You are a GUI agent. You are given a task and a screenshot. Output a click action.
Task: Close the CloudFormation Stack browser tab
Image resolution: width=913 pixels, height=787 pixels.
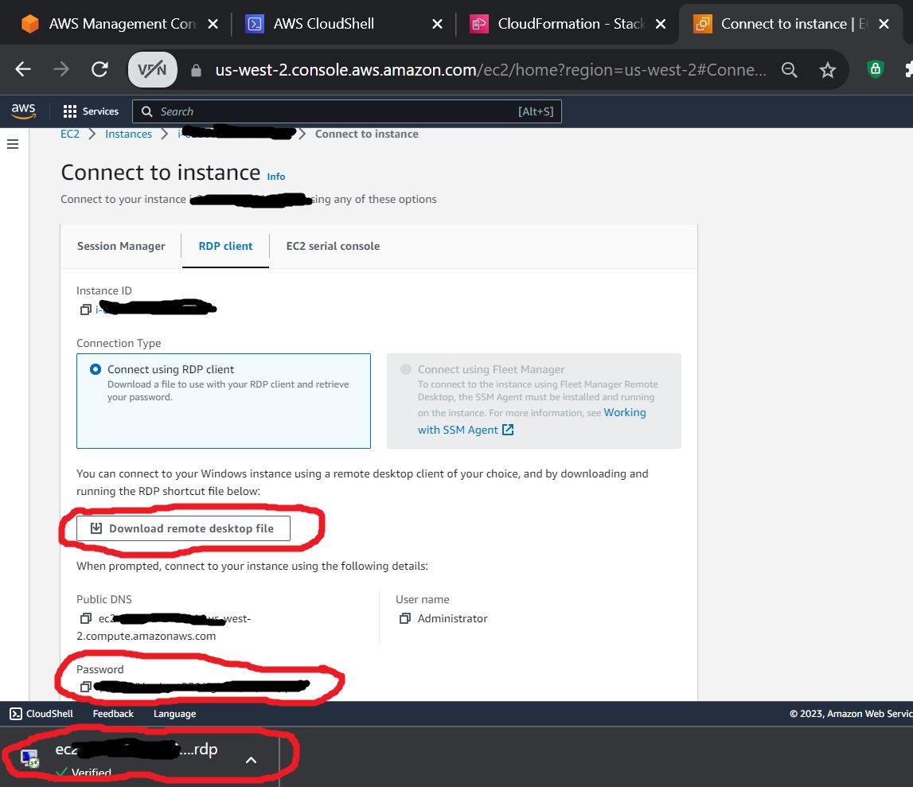point(661,24)
